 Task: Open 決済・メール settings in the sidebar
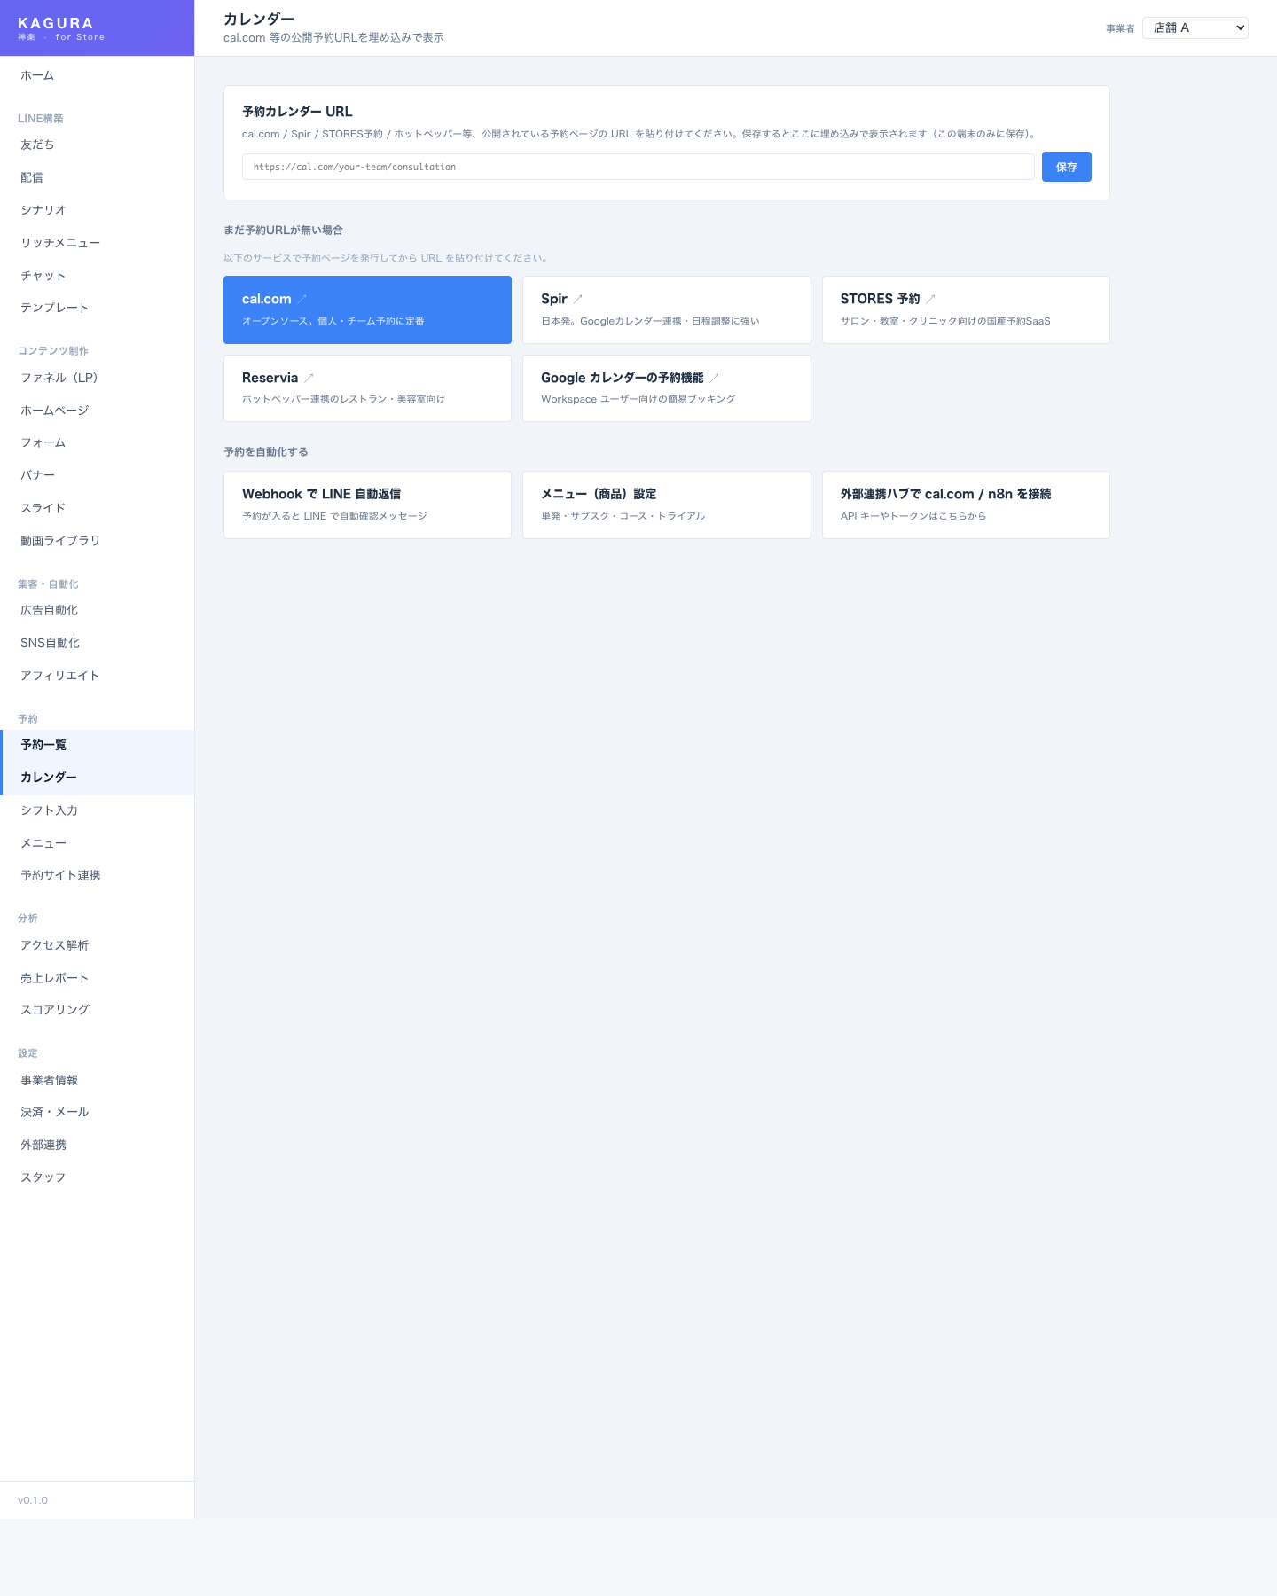pos(54,1112)
